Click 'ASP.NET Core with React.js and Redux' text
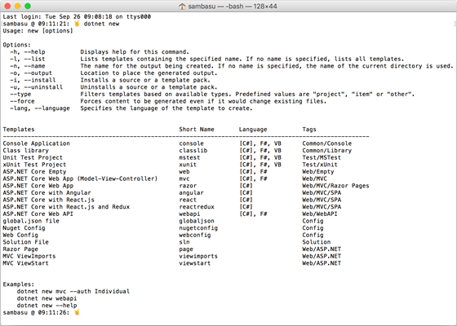Viewport: 457px width, 326px height. point(66,207)
